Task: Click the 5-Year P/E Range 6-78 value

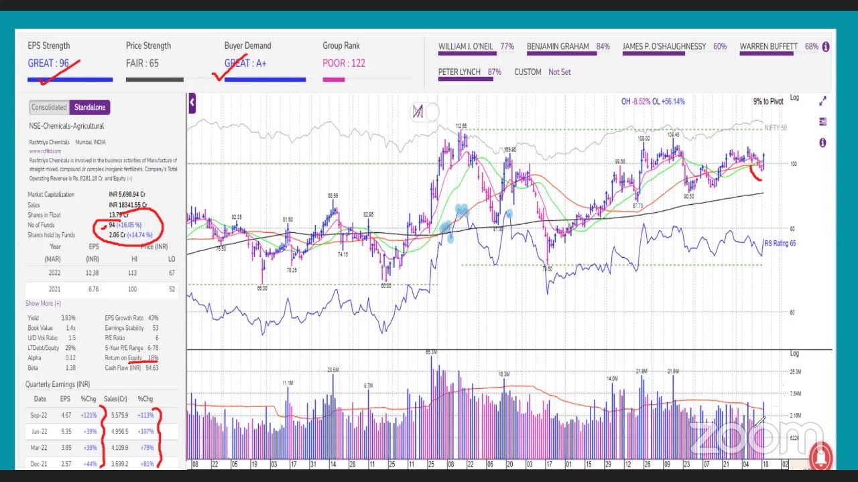Action: (152, 348)
